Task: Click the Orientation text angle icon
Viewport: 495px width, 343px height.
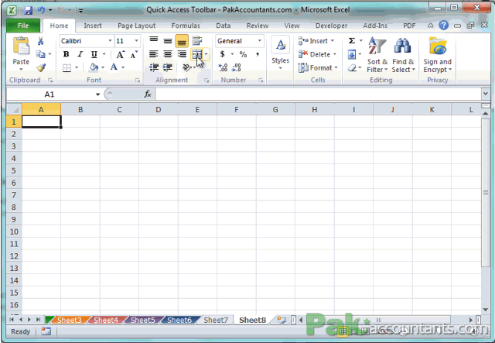Action: point(187,67)
